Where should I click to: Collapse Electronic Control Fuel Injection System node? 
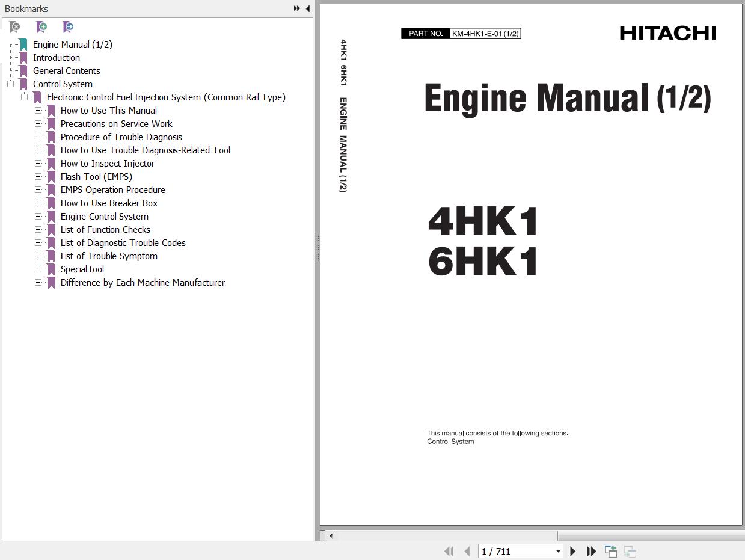(24, 97)
